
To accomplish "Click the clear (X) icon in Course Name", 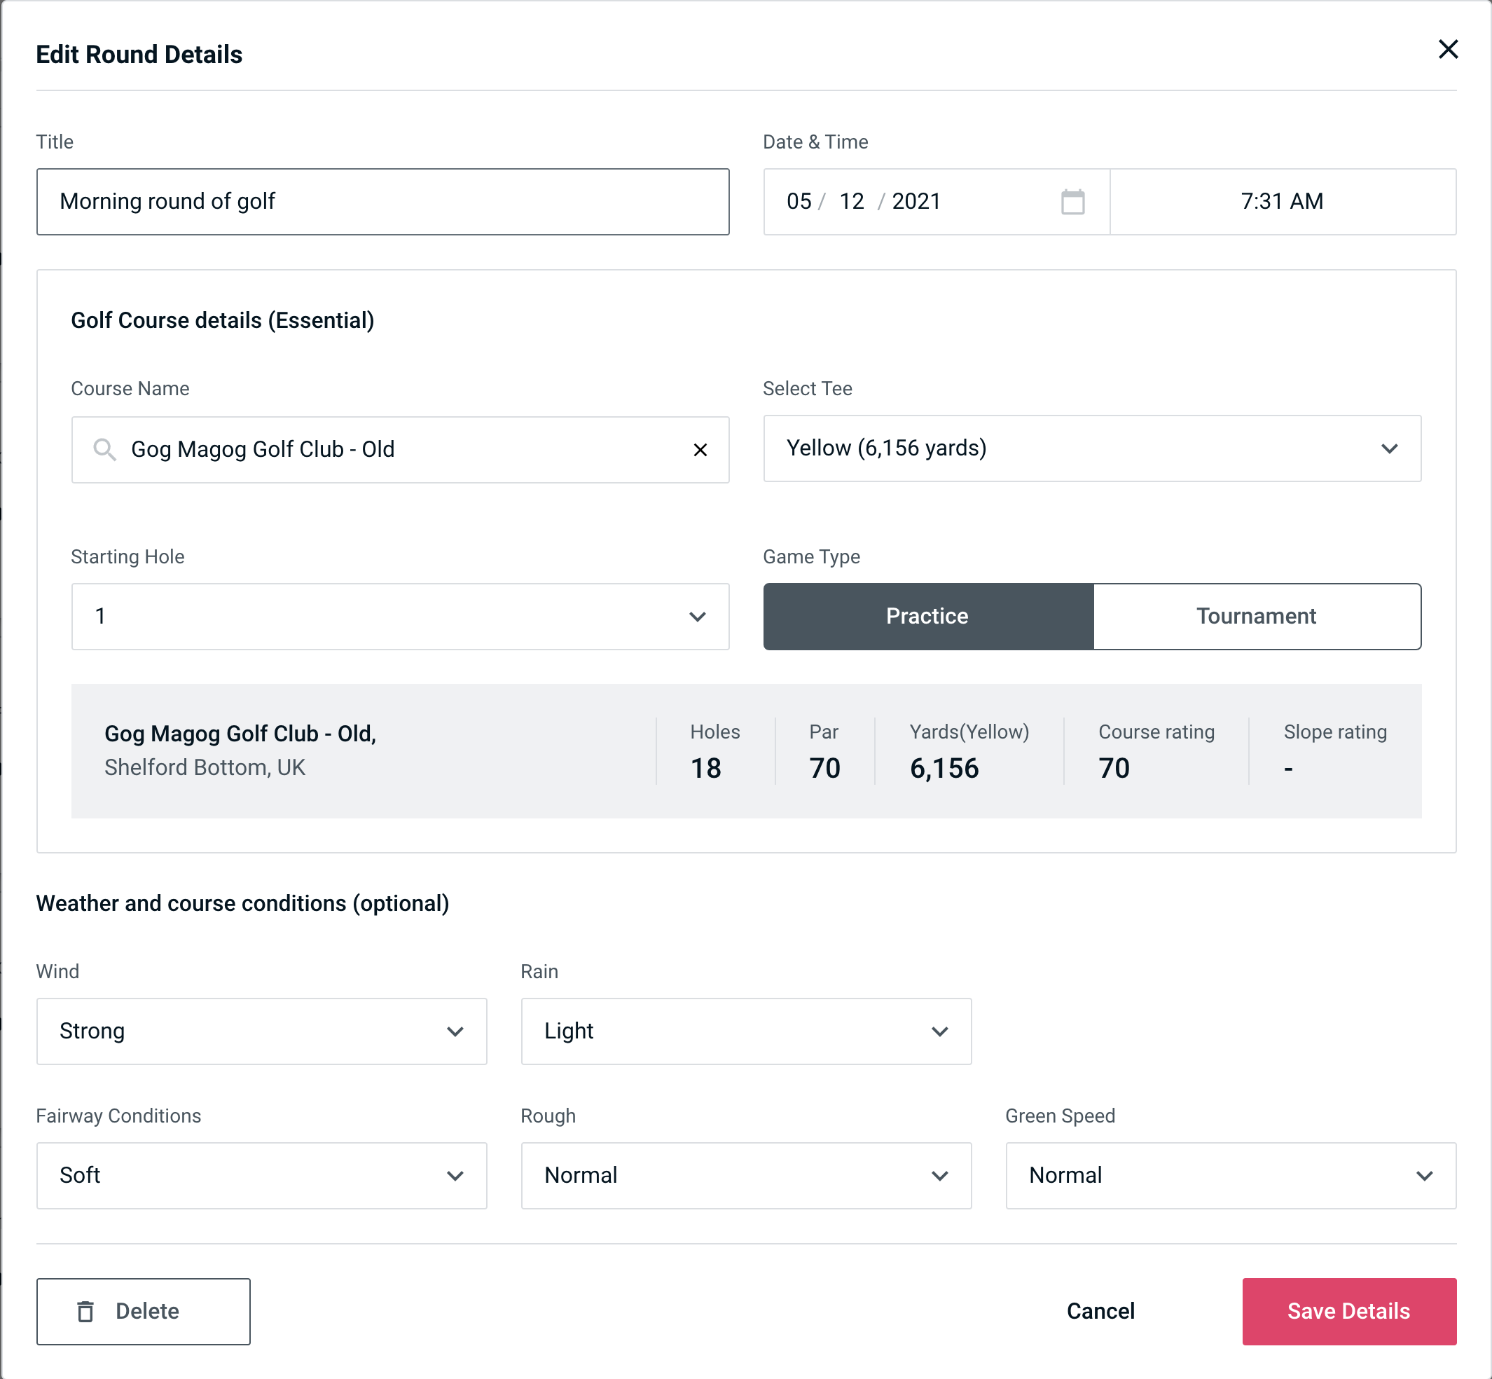I will point(700,450).
